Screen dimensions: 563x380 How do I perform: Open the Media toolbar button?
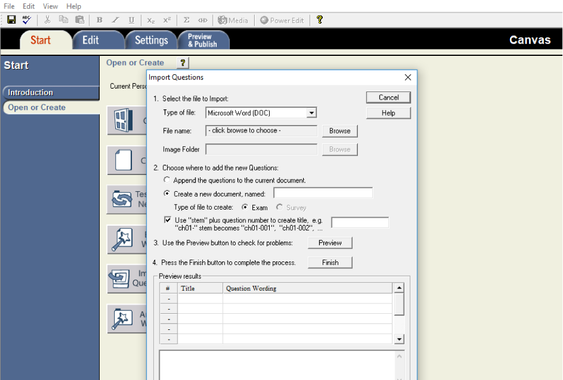coord(233,21)
